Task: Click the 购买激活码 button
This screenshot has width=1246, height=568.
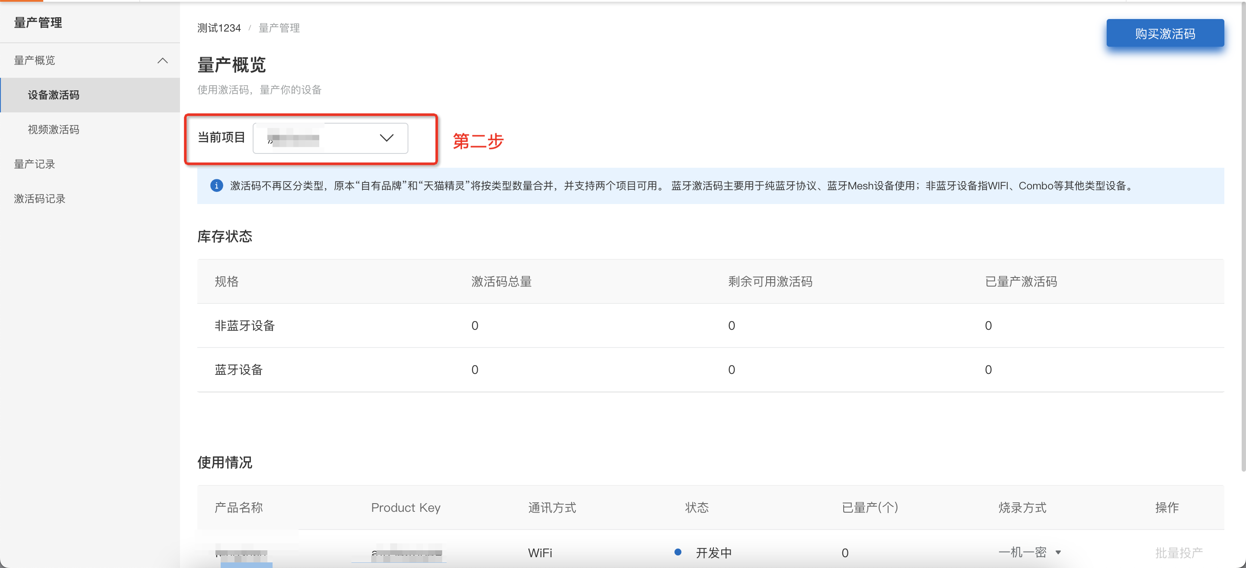Action: (1165, 33)
